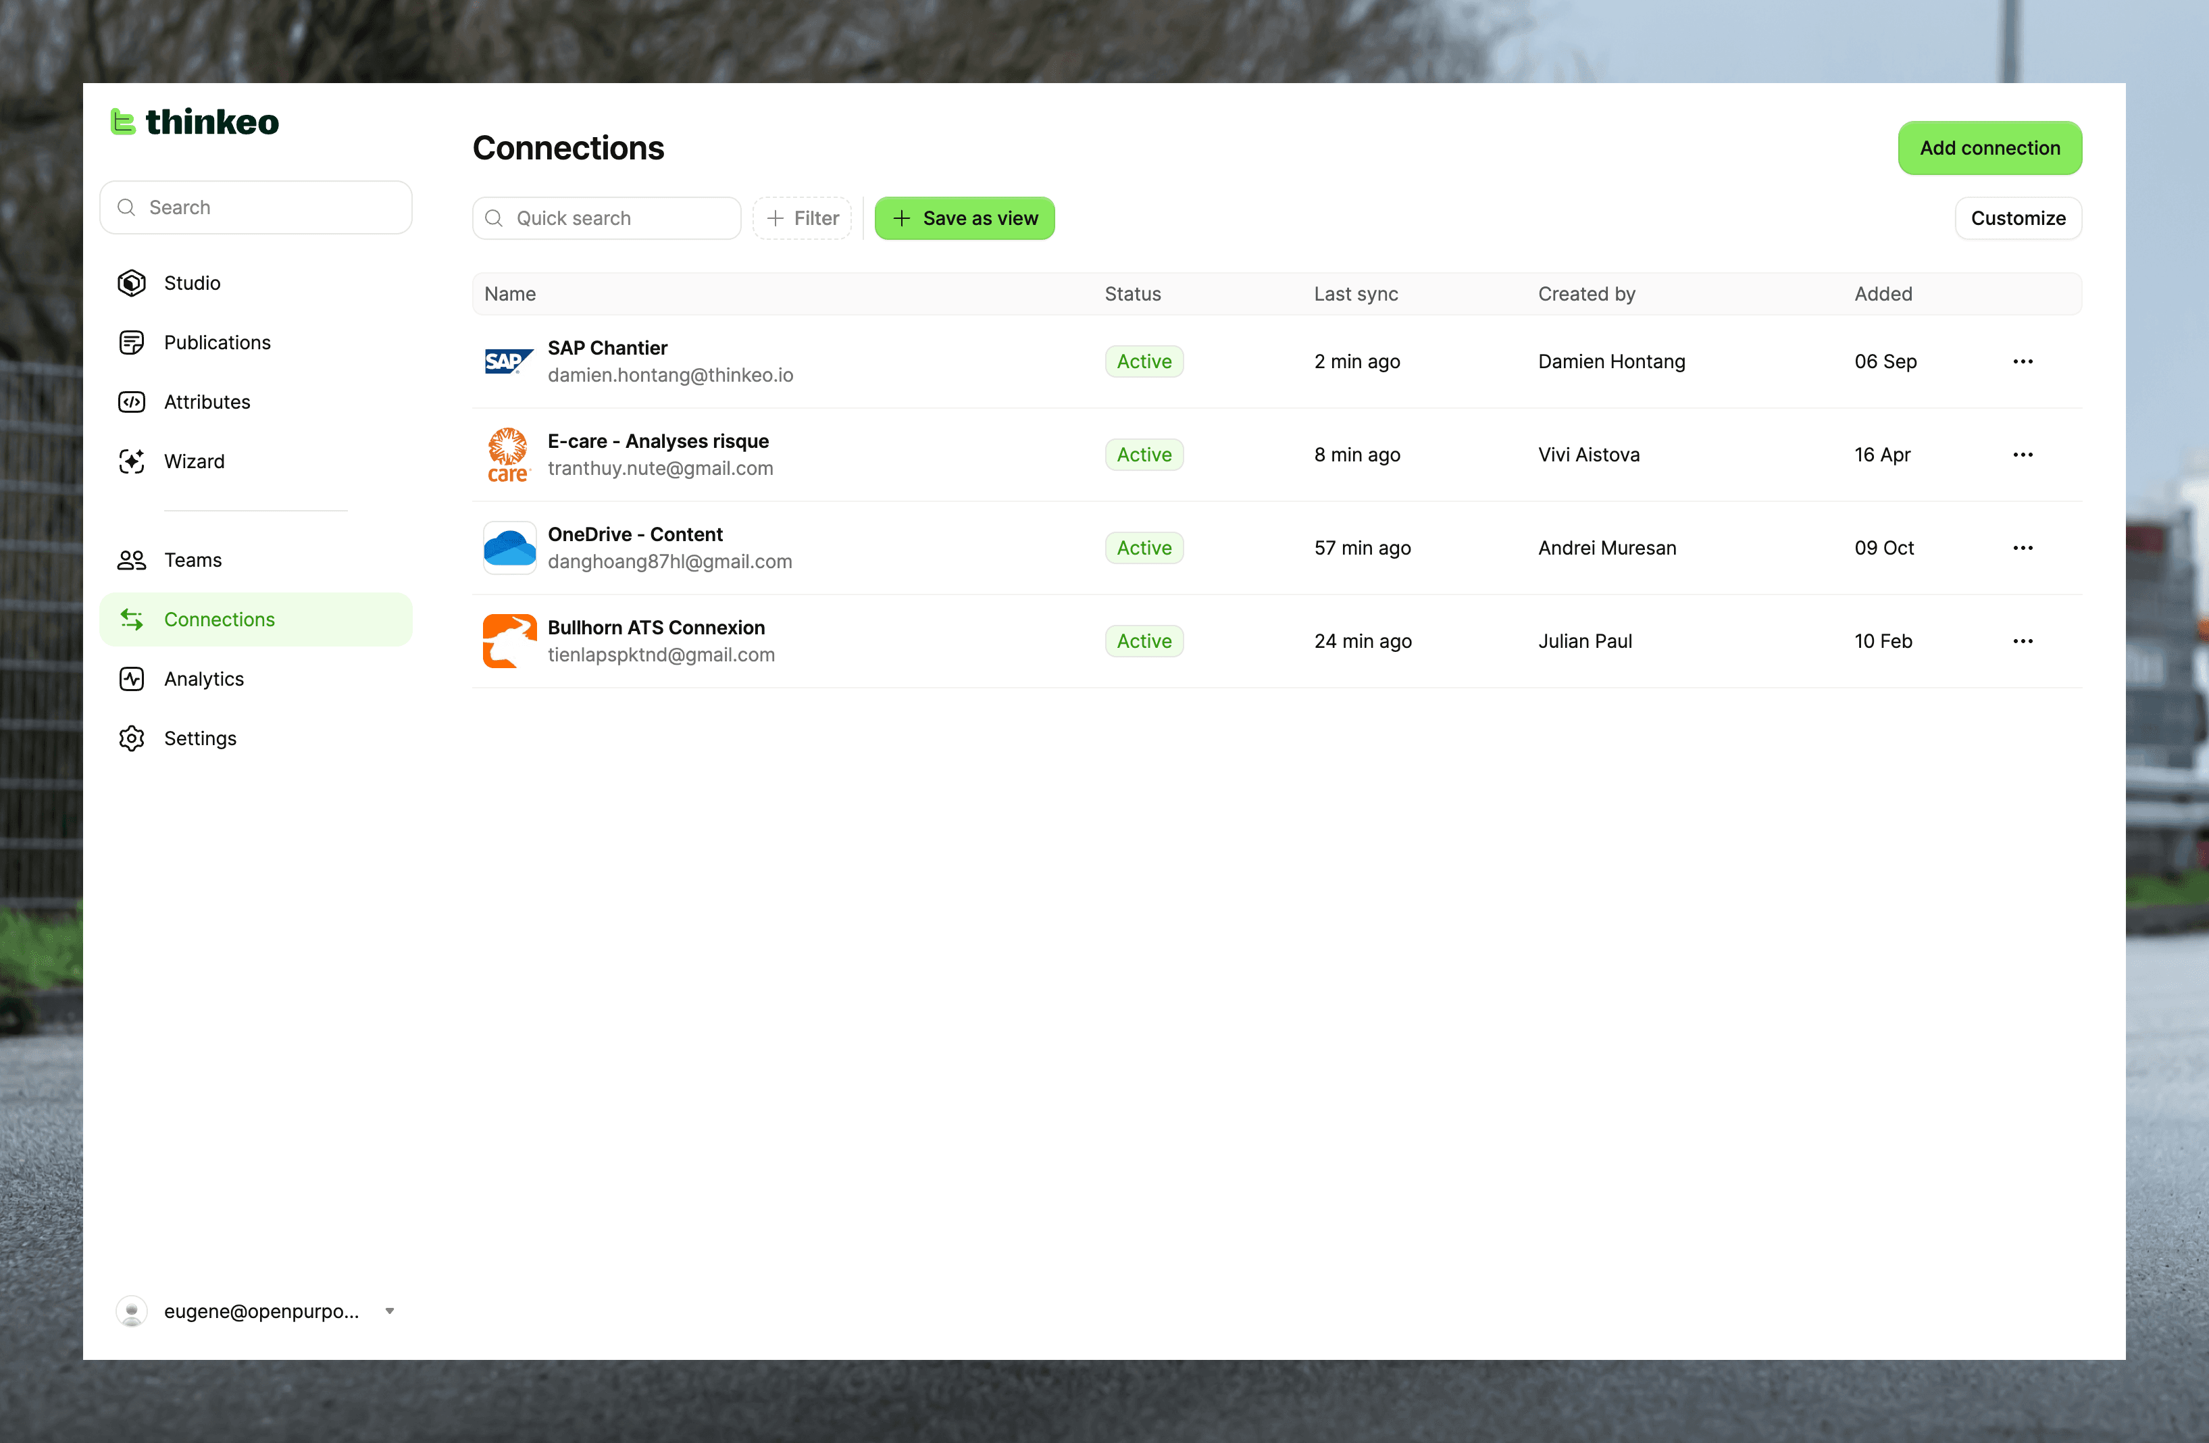Viewport: 2209px width, 1443px height.
Task: Expand the eugene@openpurpo account dropdown arrow
Action: click(x=390, y=1311)
